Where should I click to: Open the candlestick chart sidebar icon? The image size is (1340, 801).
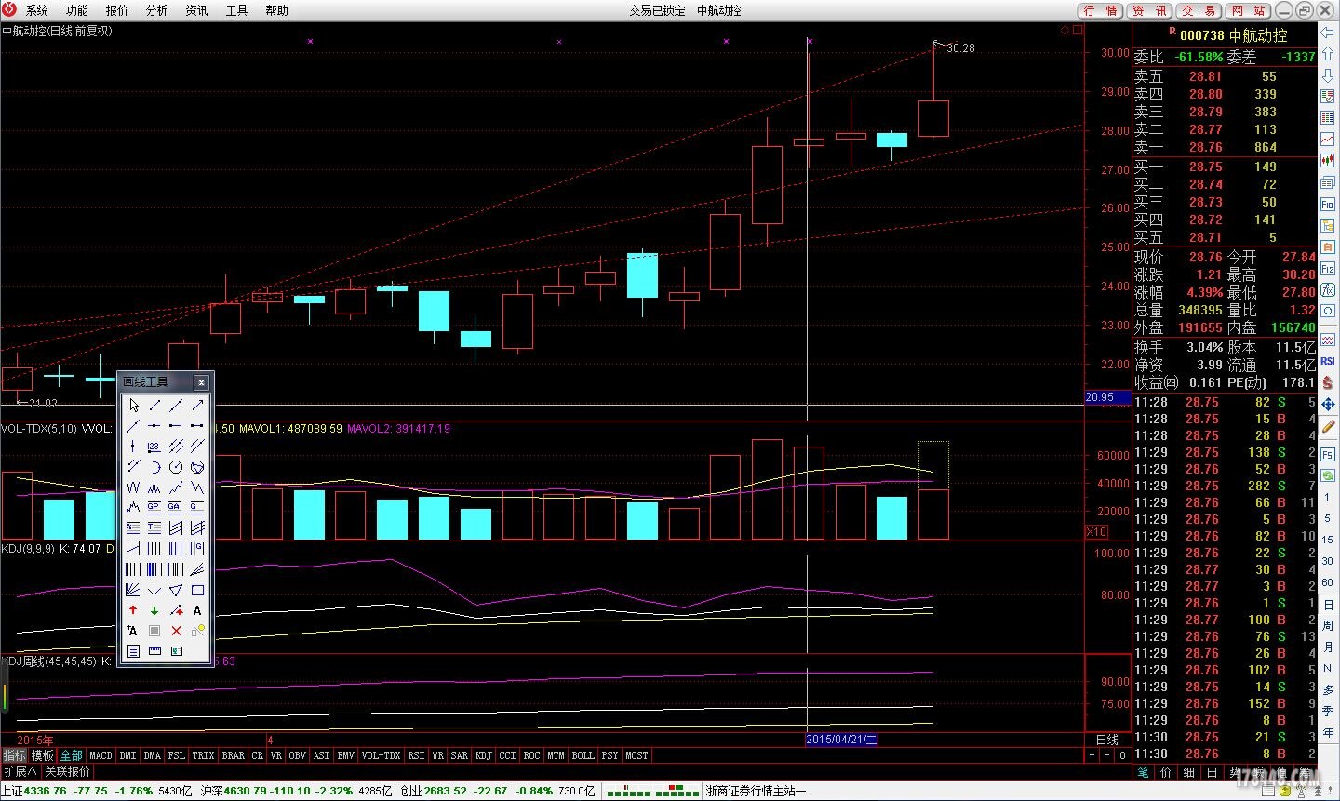click(1328, 160)
